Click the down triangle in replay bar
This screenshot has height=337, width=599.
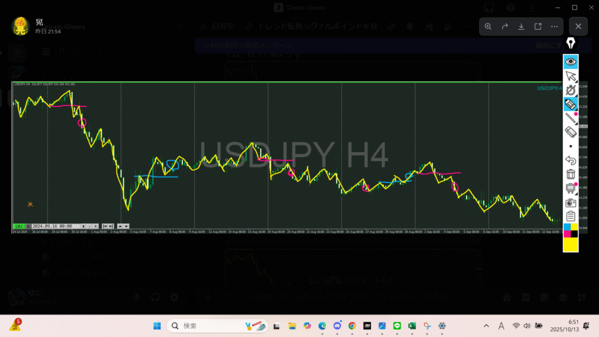click(126, 226)
